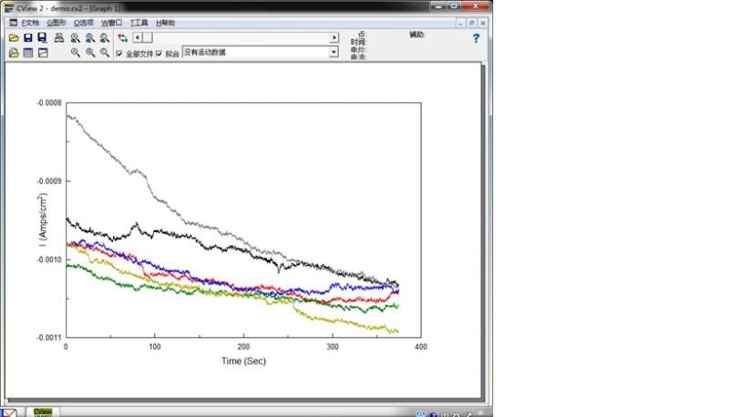Click the third zoom tool icon in the top toolbar row

pos(105,38)
